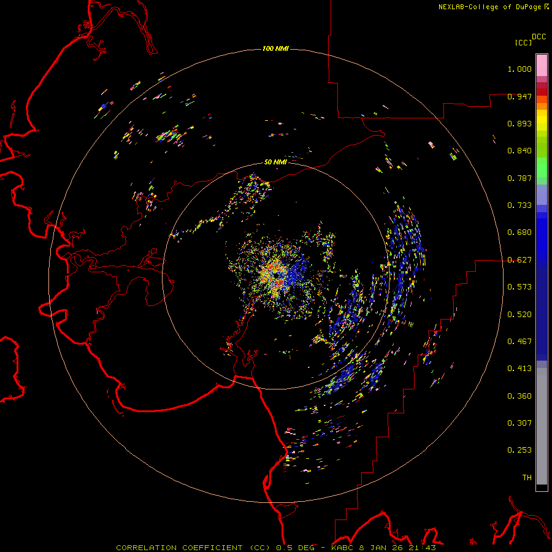
Task: Click the 1.000 color scale value
Action: [519, 69]
